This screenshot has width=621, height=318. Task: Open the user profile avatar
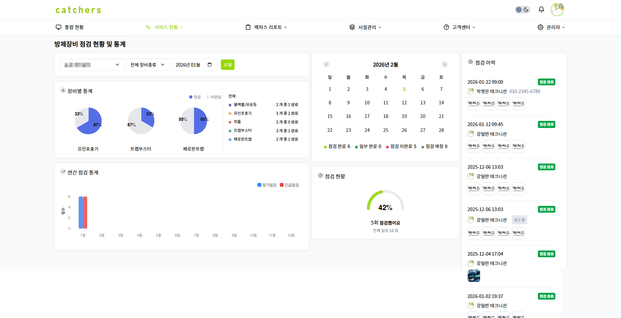click(x=557, y=10)
